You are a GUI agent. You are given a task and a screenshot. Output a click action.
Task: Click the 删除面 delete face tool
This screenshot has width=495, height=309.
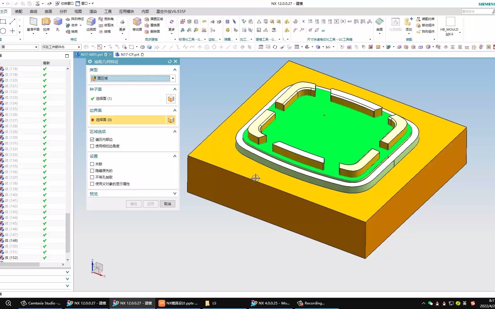152,31
